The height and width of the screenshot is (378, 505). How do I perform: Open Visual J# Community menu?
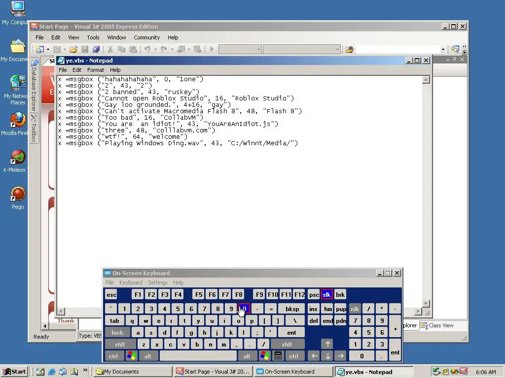click(147, 37)
